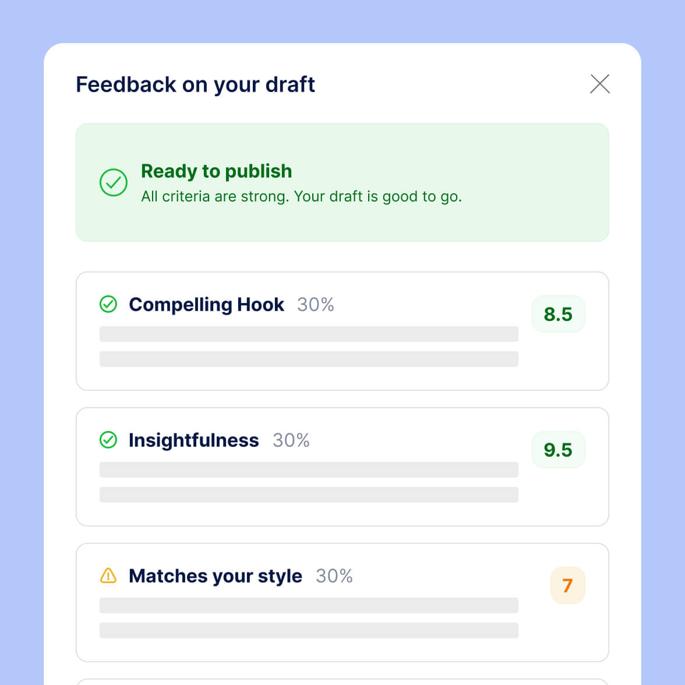Click the green check icon beside Insightfulness
This screenshot has width=685, height=685.
108,440
